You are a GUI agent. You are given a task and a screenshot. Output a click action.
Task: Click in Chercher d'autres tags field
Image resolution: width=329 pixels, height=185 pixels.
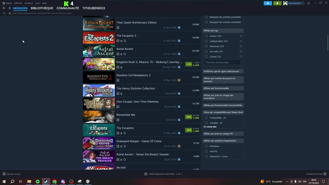[223, 62]
